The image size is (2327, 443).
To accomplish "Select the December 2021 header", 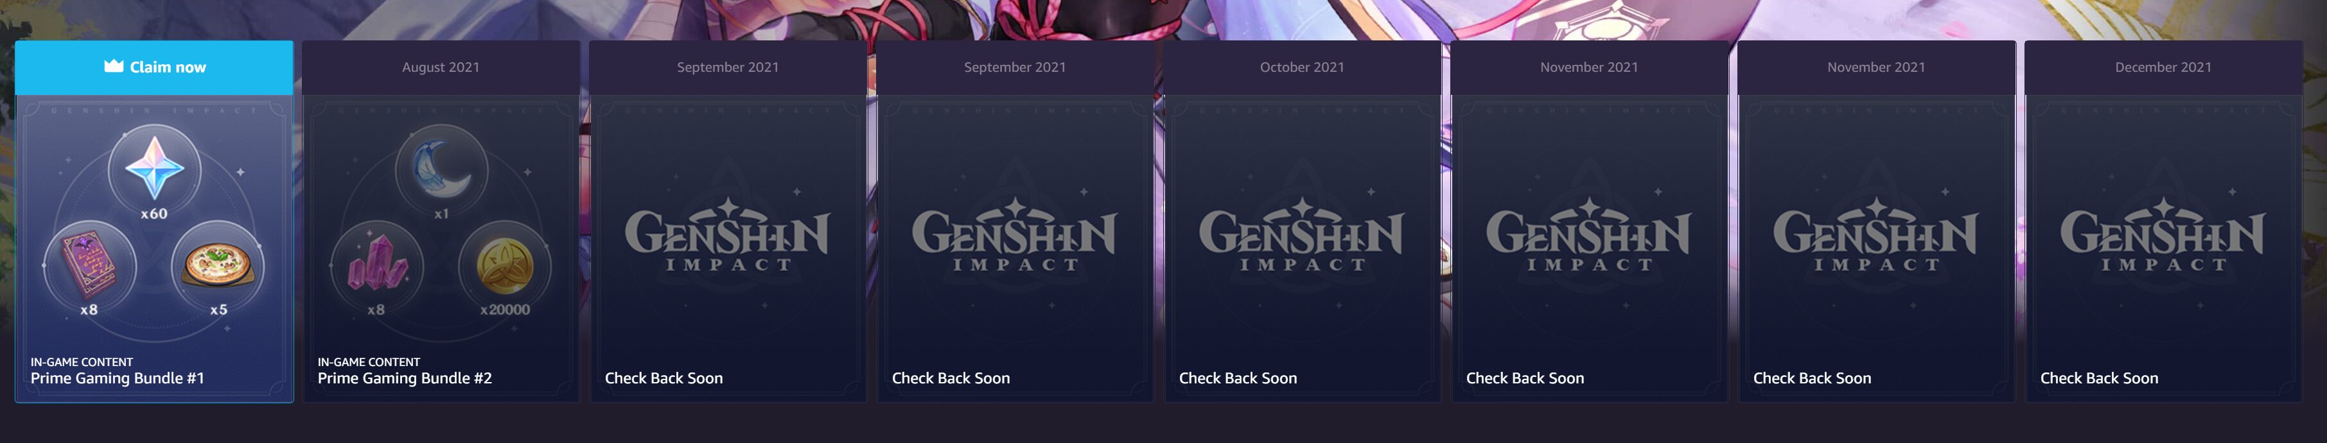I will click(2163, 68).
